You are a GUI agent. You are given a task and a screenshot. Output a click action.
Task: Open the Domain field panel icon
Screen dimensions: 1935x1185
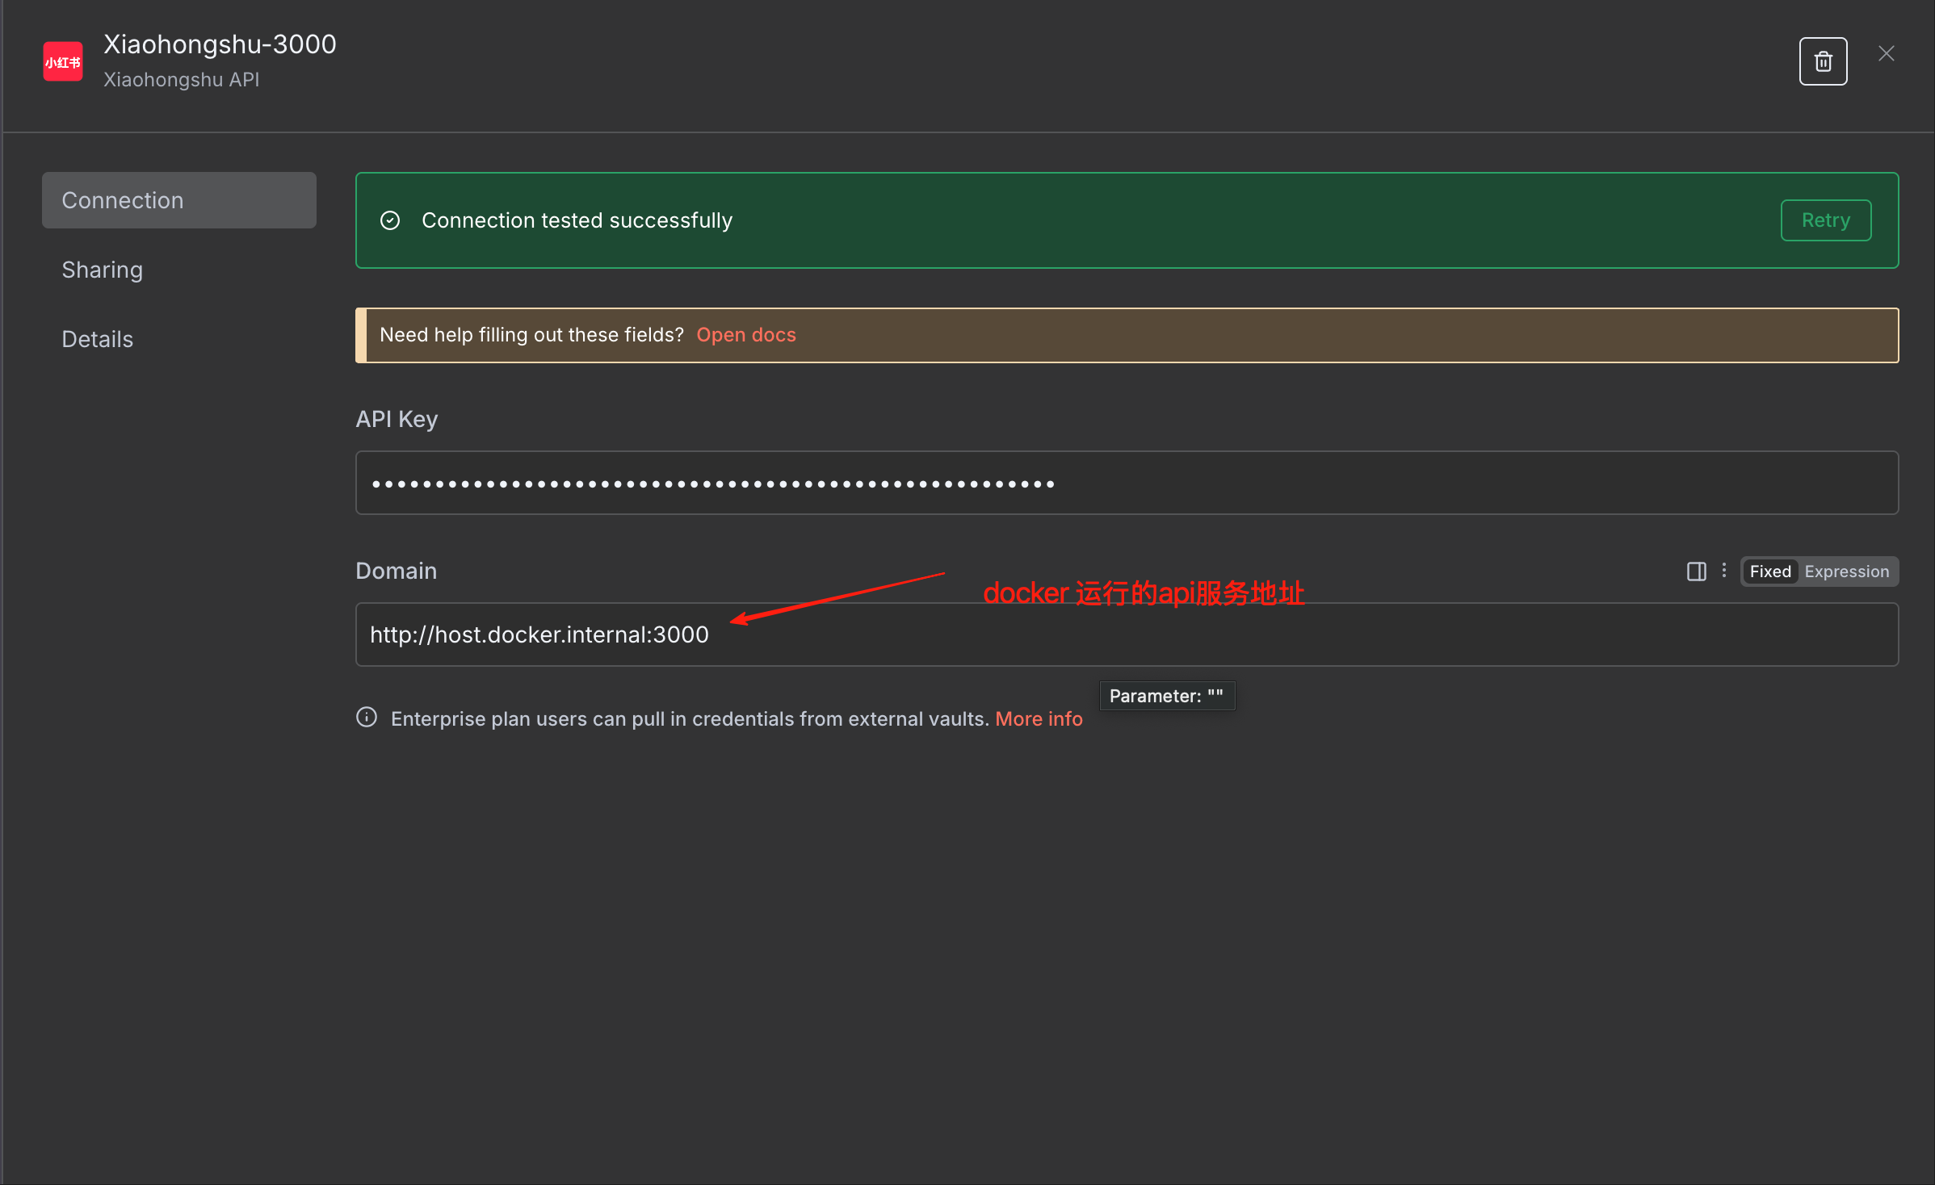point(1696,572)
